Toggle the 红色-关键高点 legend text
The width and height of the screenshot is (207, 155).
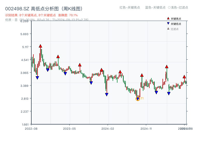coord(130,7)
